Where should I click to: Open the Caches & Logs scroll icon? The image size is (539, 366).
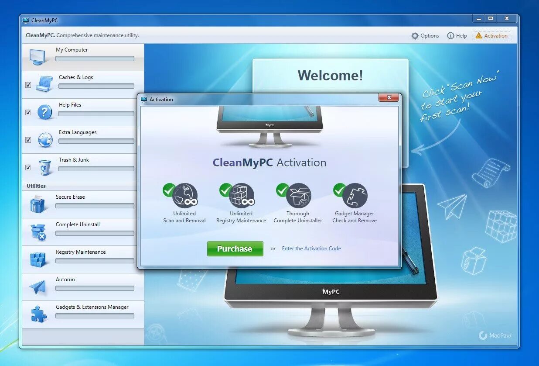click(x=44, y=84)
